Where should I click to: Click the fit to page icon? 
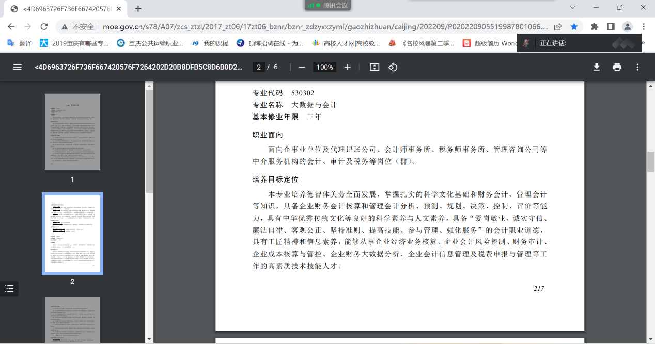click(375, 67)
